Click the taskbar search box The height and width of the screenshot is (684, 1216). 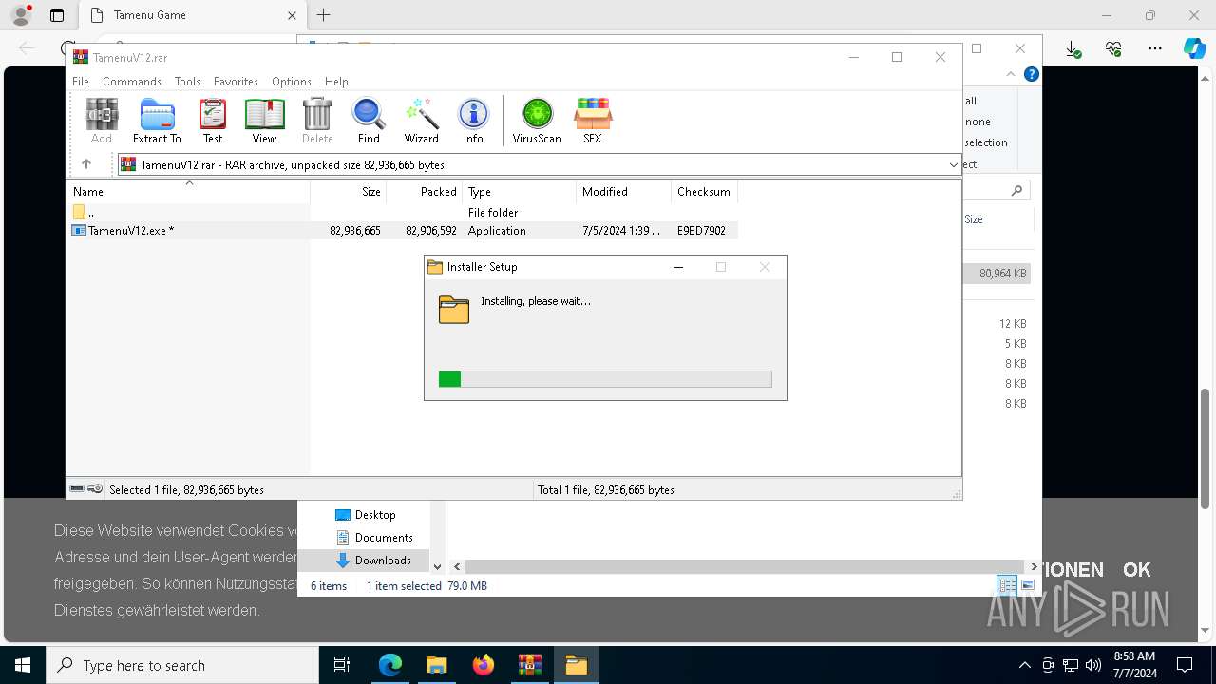[182, 665]
